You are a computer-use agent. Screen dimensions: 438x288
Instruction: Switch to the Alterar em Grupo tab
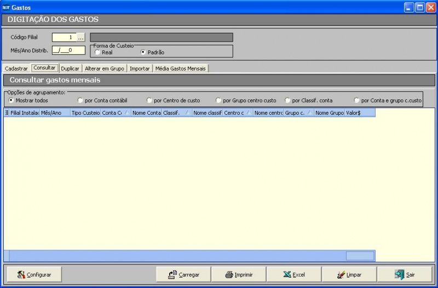point(105,69)
